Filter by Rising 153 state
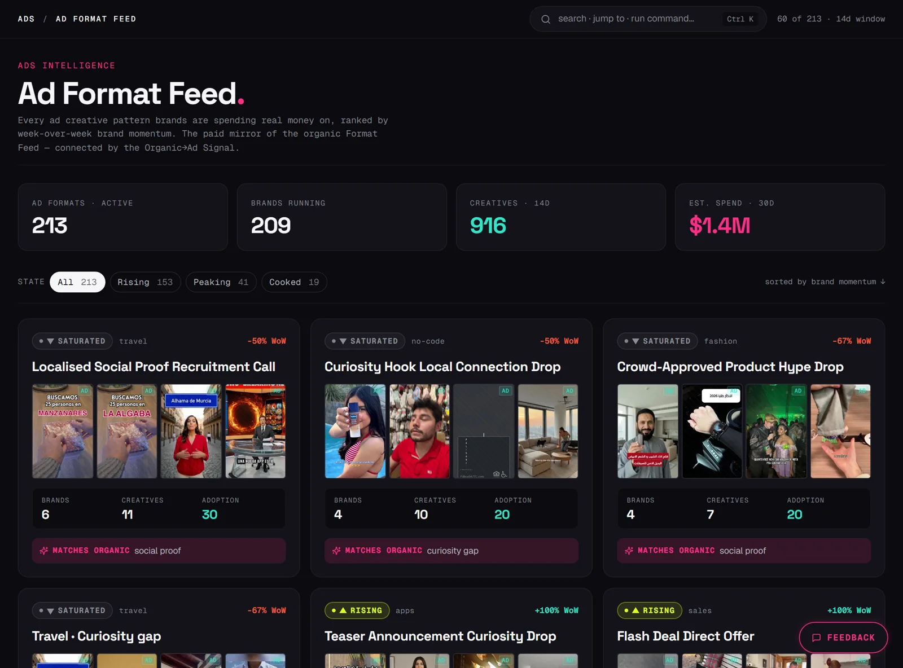903x668 pixels. (x=145, y=282)
